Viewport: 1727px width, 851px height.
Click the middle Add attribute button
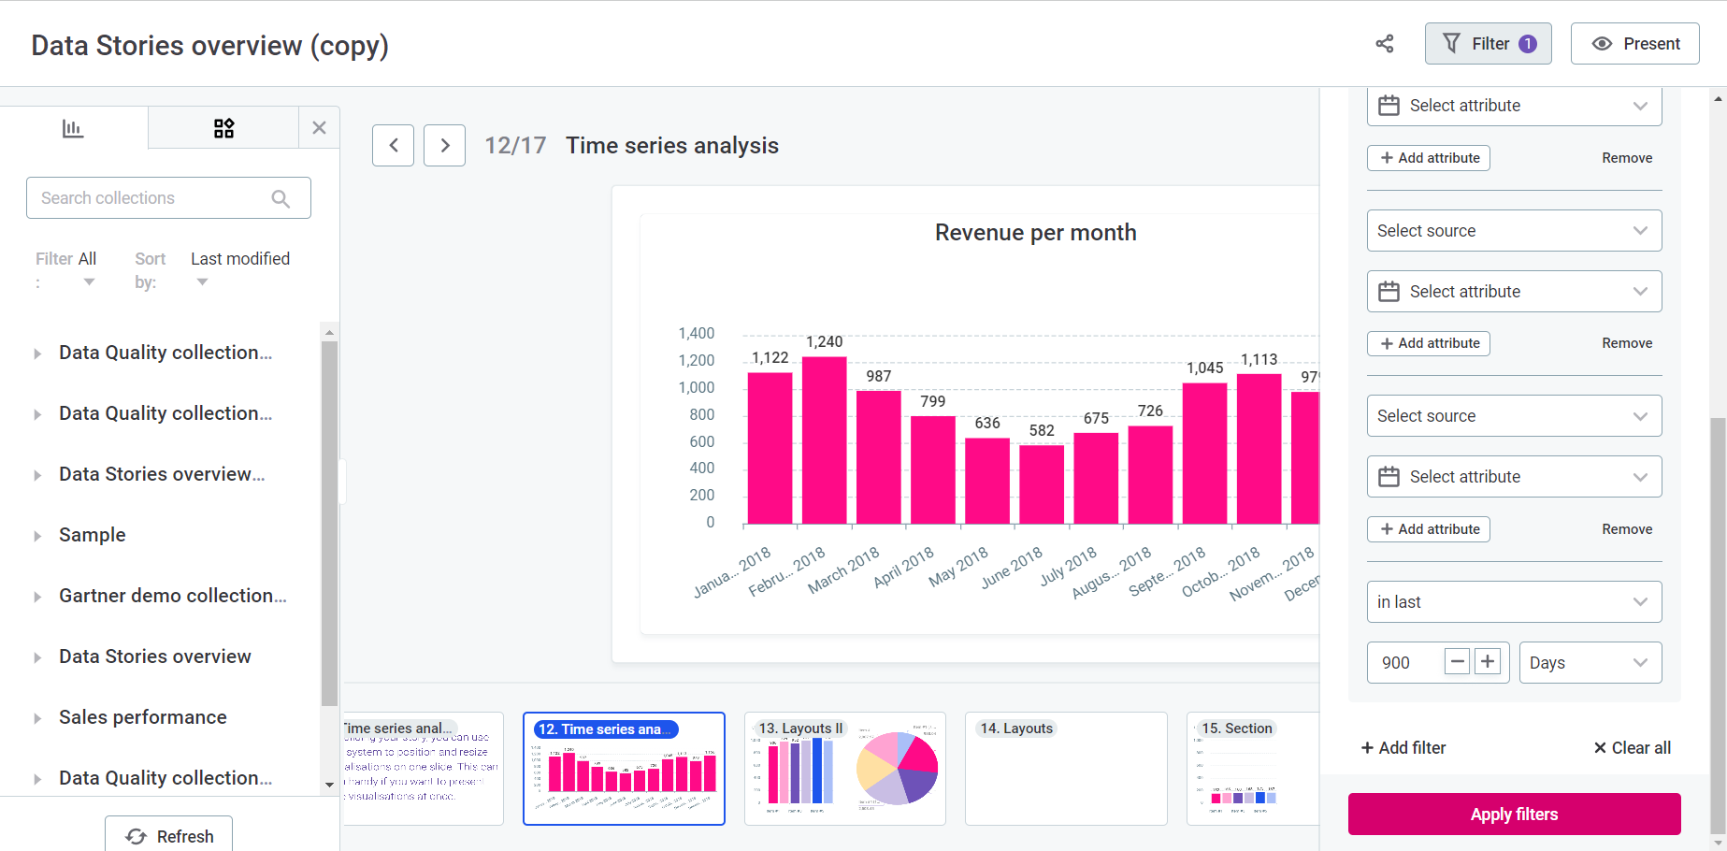(1429, 343)
